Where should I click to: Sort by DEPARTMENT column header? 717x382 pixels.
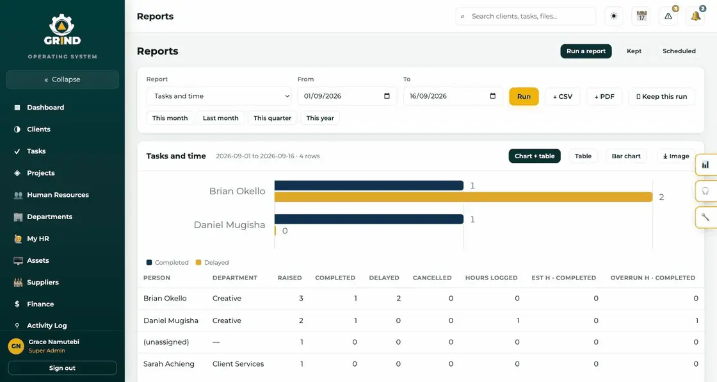(x=234, y=278)
